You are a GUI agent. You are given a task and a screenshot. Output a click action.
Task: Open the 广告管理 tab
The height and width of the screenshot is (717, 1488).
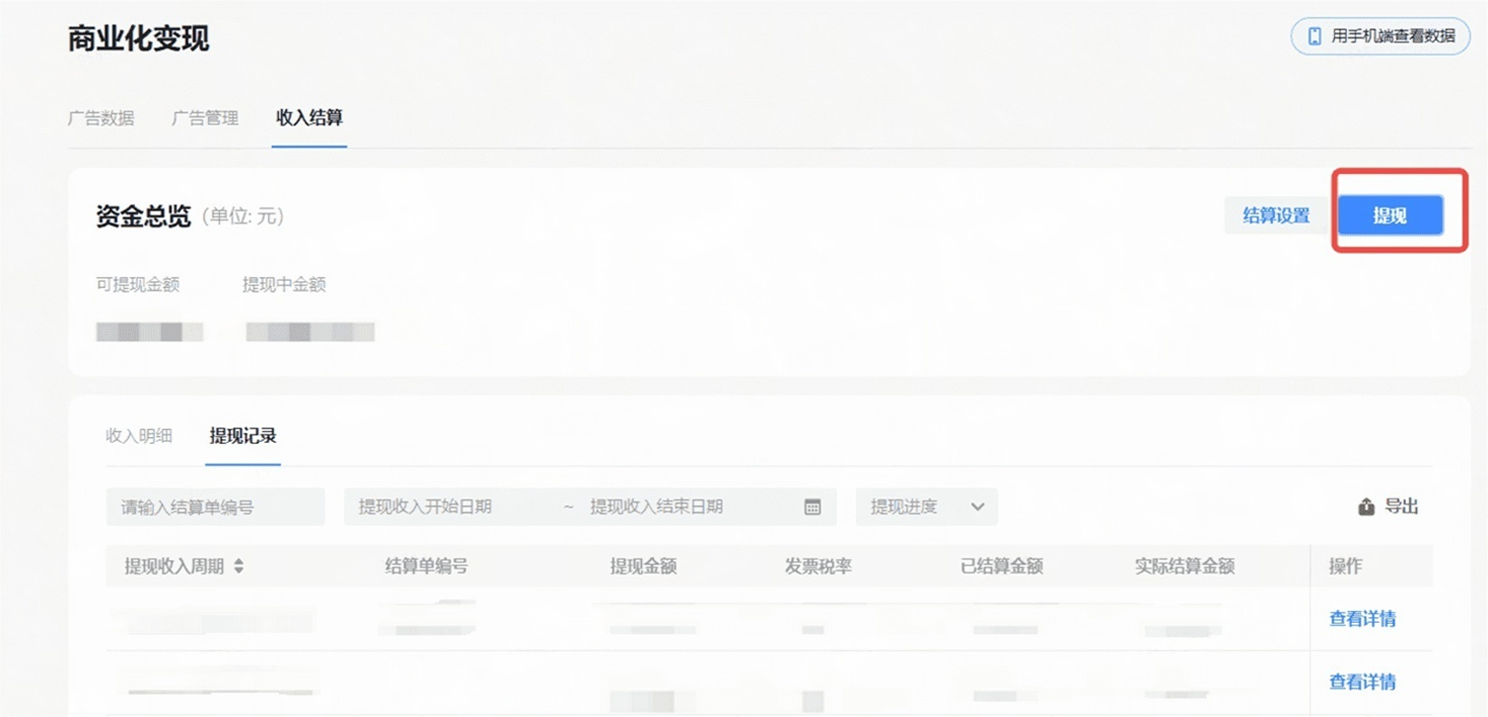(206, 118)
